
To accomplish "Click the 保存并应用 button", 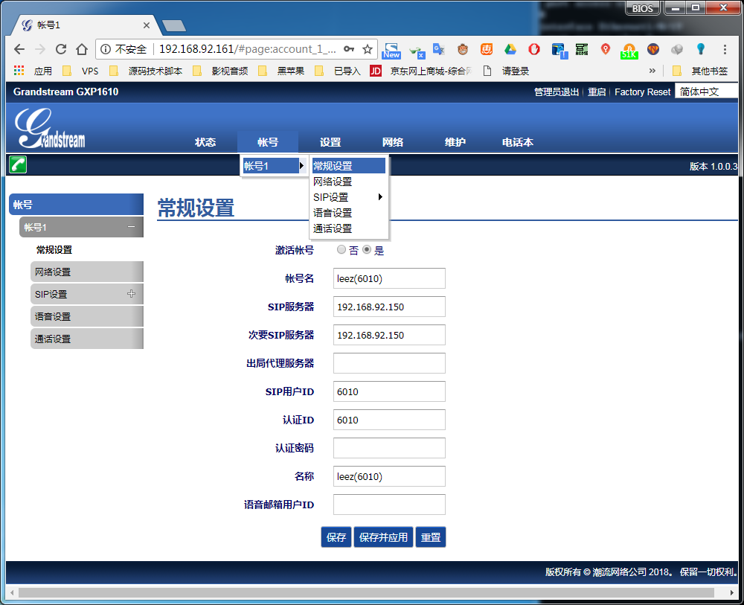I will click(x=383, y=537).
